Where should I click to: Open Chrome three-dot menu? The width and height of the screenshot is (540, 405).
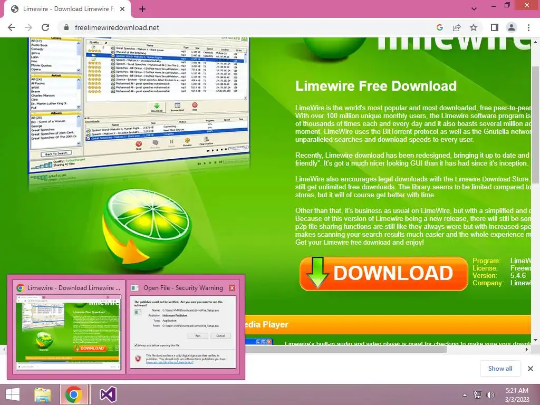[x=528, y=27]
